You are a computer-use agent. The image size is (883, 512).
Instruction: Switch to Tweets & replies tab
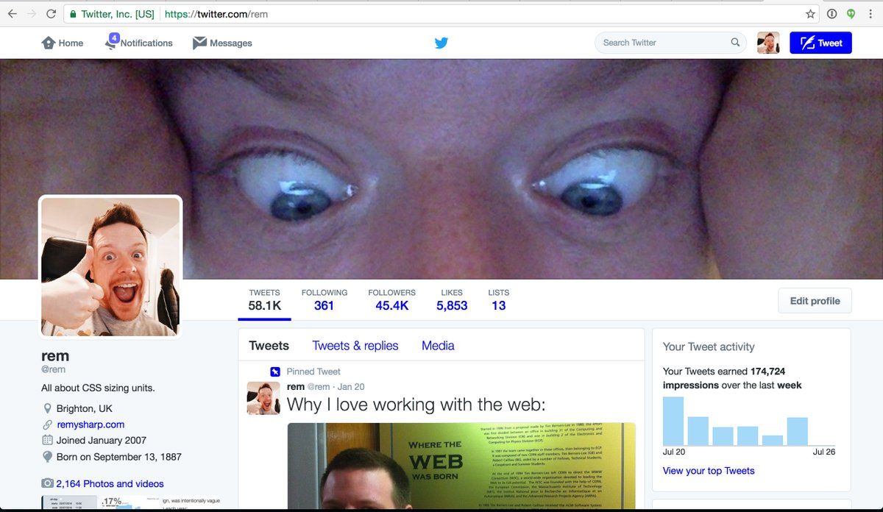point(355,346)
